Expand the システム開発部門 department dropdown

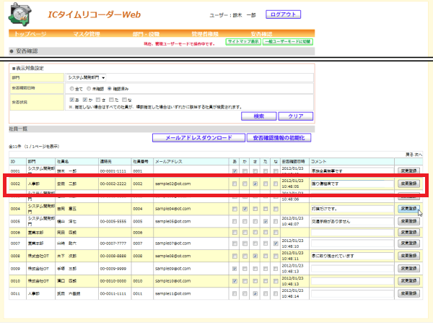pyautogui.click(x=87, y=78)
